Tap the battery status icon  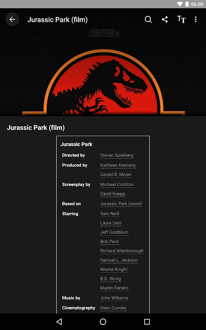pos(187,4)
